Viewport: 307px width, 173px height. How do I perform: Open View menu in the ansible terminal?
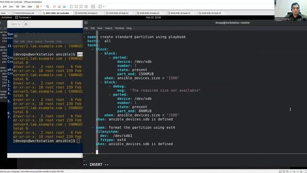tap(100, 28)
